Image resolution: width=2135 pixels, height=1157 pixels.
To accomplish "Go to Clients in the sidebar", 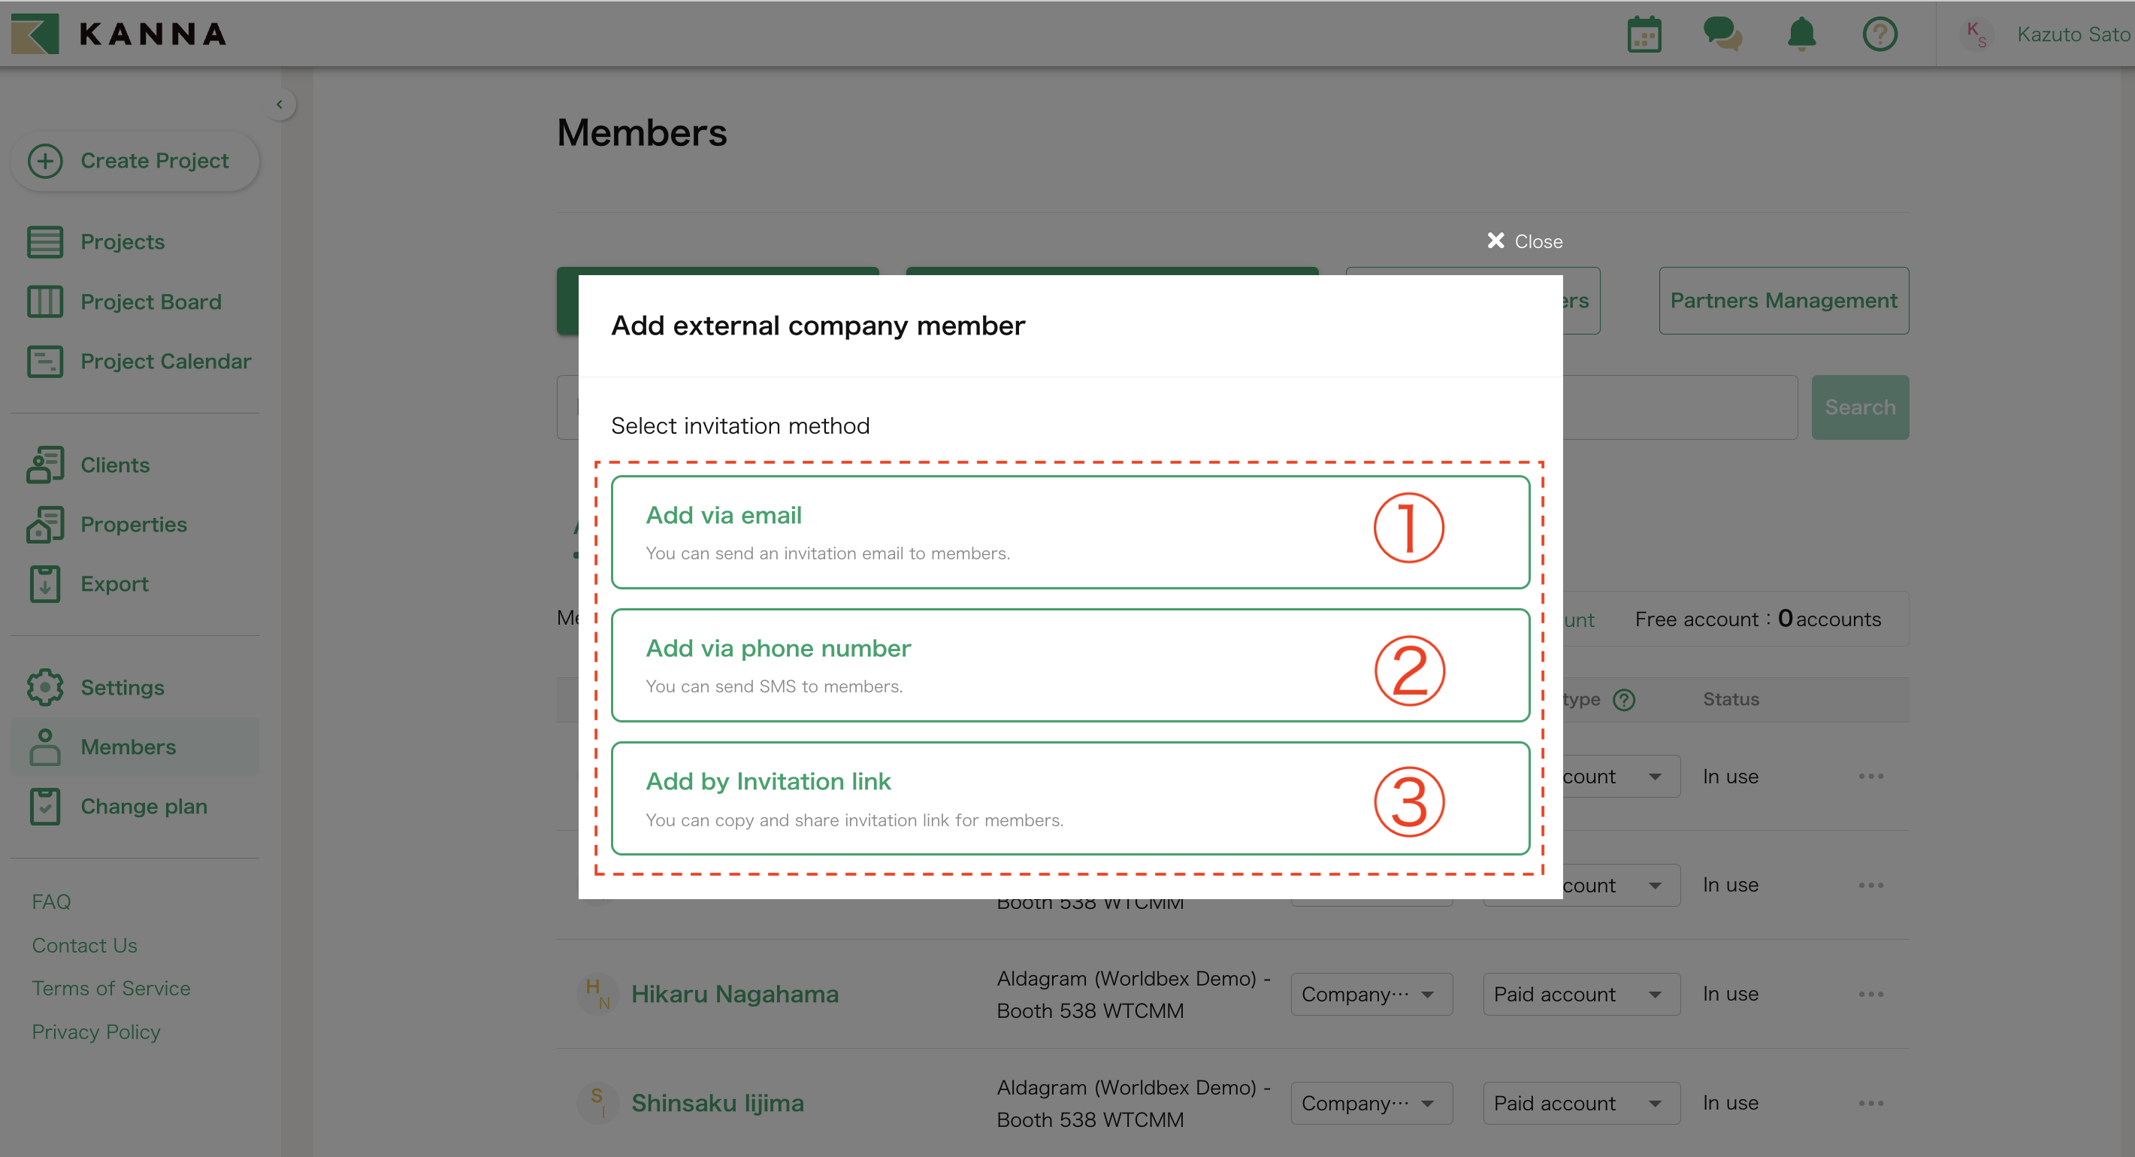I will (114, 465).
